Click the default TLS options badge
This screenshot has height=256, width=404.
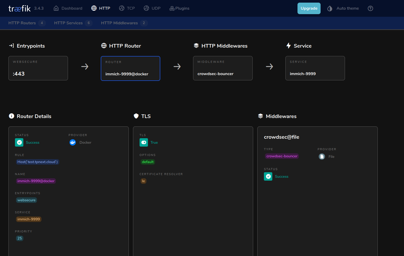[x=148, y=162]
